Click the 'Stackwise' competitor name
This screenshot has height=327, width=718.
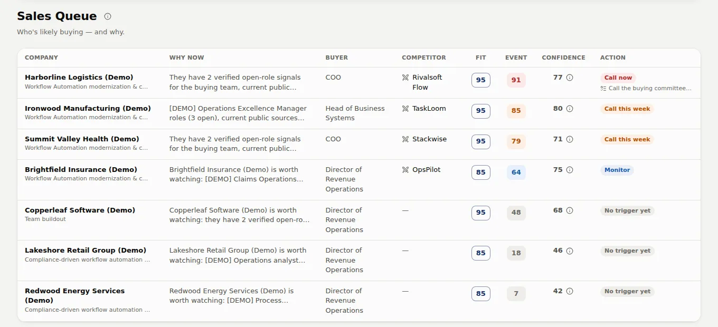pos(430,139)
